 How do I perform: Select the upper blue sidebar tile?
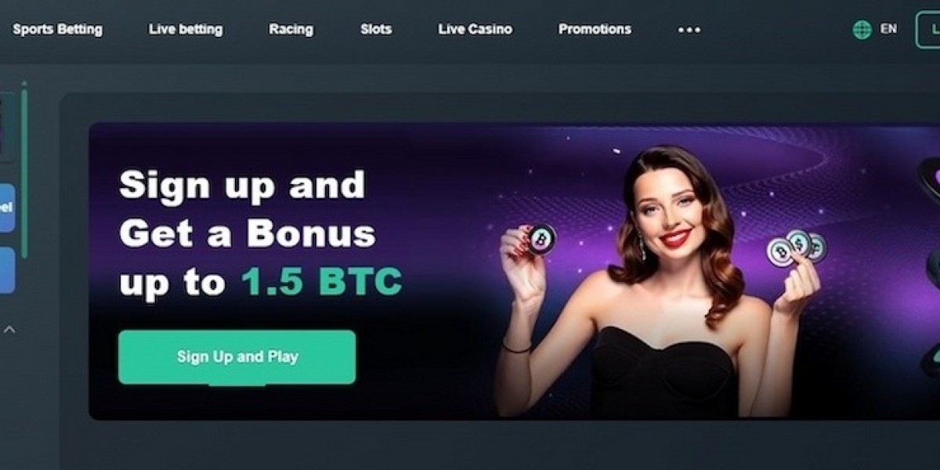(x=7, y=208)
